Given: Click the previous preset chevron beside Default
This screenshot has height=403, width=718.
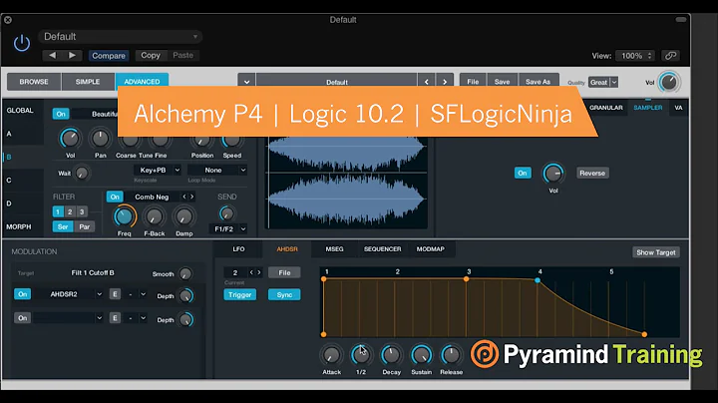Looking at the screenshot, I should 427,82.
